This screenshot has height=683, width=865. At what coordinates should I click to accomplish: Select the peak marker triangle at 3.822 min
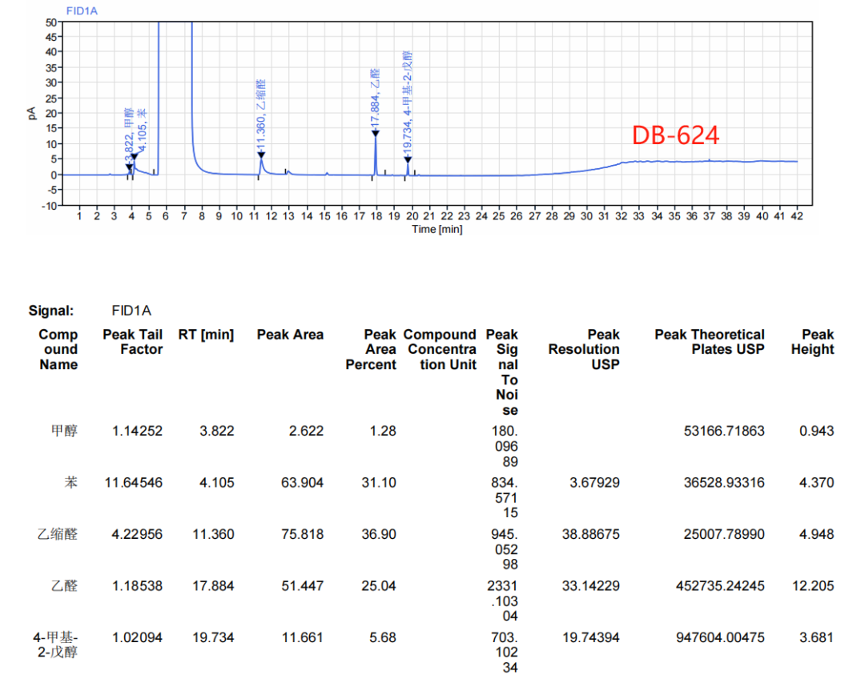pyautogui.click(x=129, y=167)
